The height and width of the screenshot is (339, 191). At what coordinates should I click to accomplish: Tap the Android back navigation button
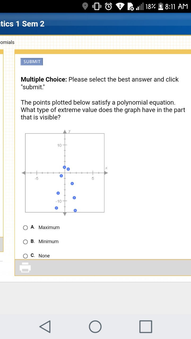[45, 326]
